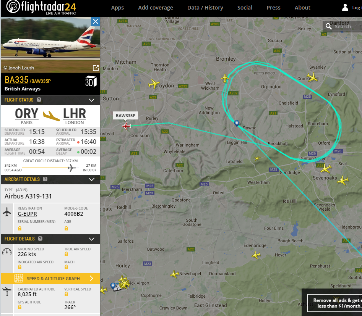Screen dimensions: 362x316
Task: Click the user account login icon
Action: 345,7
